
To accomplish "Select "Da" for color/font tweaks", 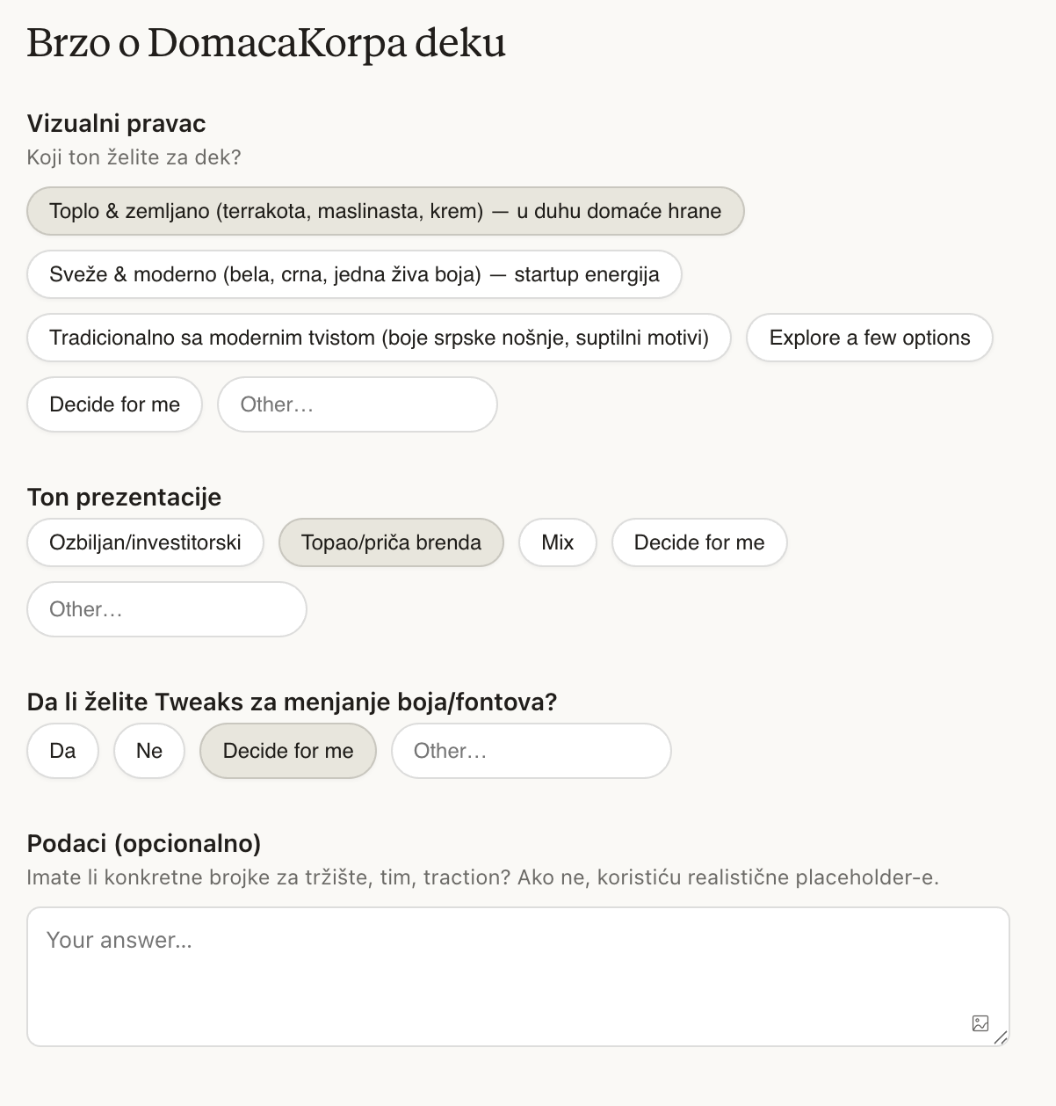I will click(62, 751).
